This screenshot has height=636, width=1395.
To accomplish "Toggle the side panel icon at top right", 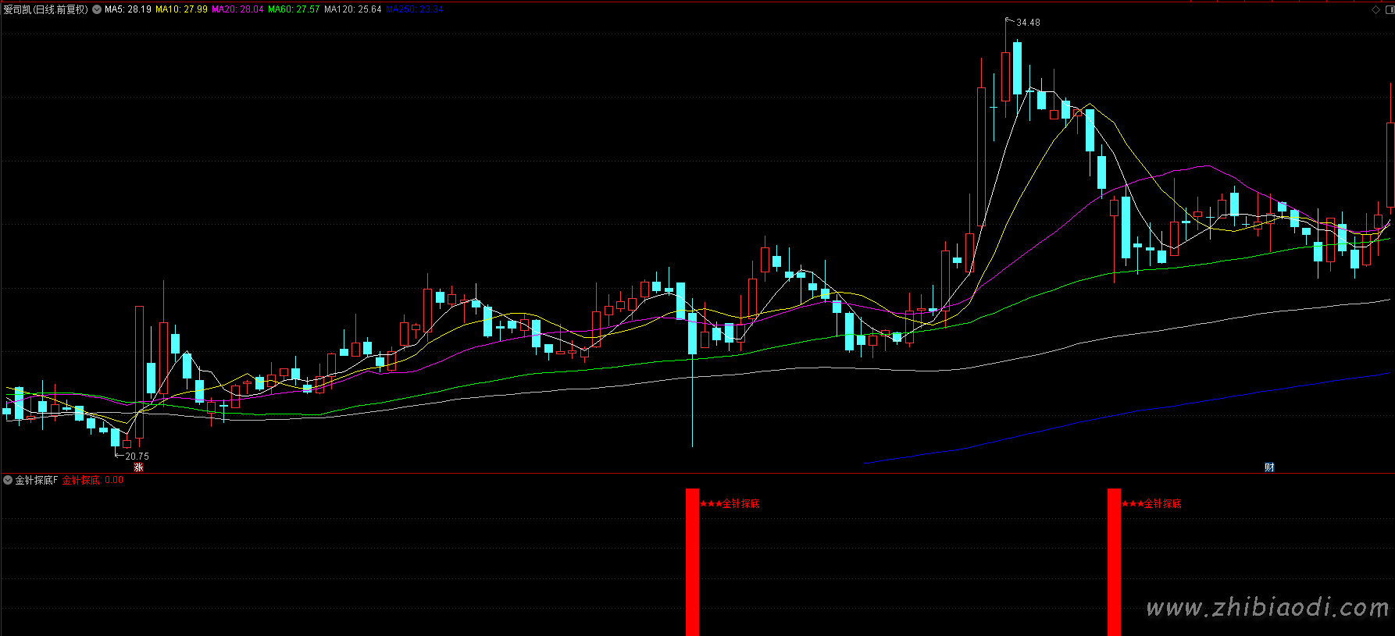I will [x=1388, y=9].
